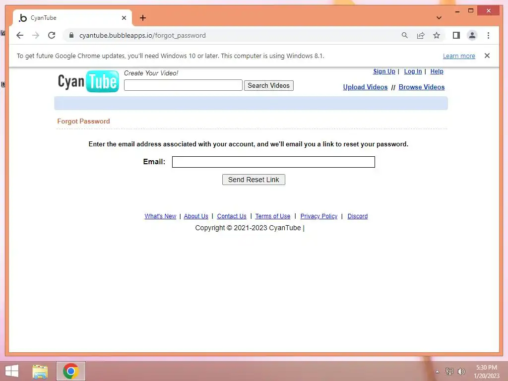The width and height of the screenshot is (508, 381).
Task: Click the Search Videos button
Action: tap(268, 85)
